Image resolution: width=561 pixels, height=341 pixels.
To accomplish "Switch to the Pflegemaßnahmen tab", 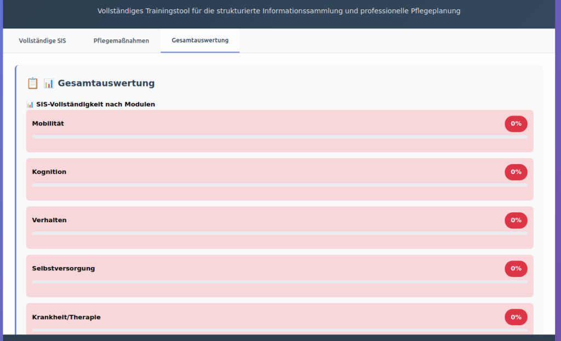I will [121, 41].
